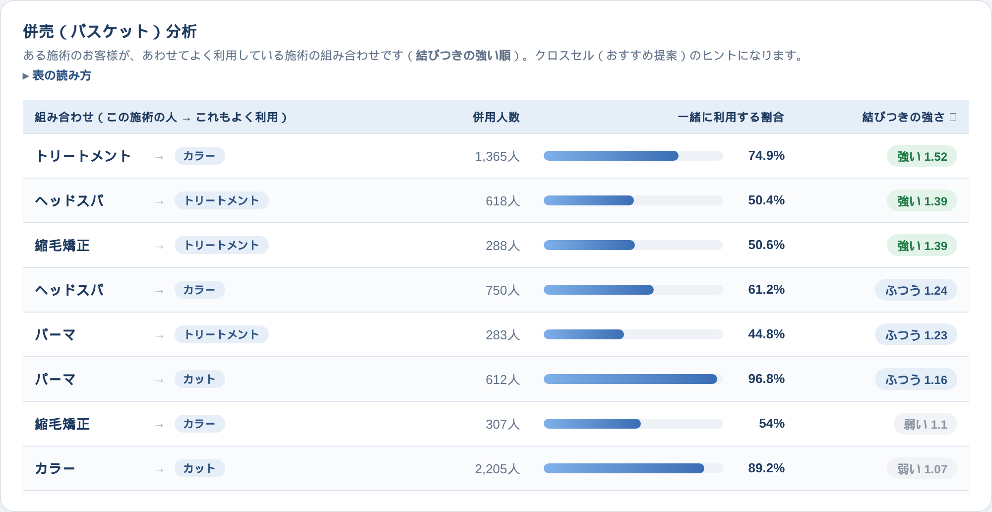This screenshot has width=992, height=512.
Task: Click the 50.4% progress bar
Action: [633, 200]
